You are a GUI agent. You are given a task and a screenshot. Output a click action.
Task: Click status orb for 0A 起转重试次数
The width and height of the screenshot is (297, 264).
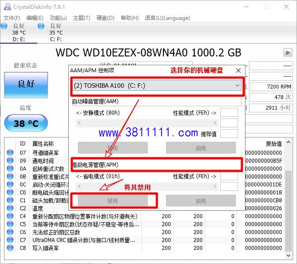coord(10,168)
